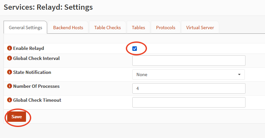Screen dimensions: 265x138
Task: Uncheck the Enable Relayd checkbox
Action: point(135,49)
